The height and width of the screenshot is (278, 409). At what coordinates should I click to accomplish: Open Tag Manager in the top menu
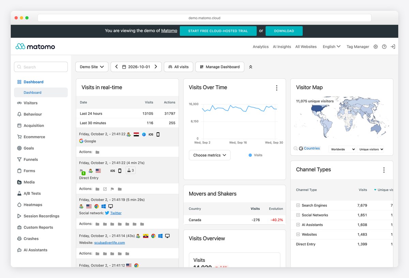tap(358, 47)
